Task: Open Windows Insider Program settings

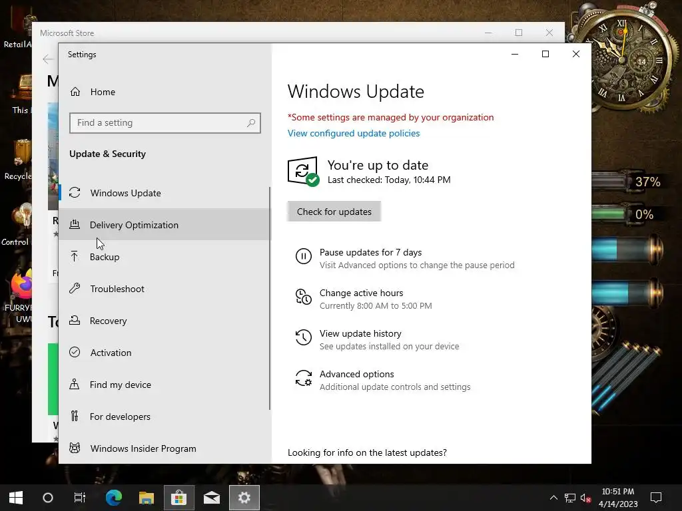Action: 165,448
